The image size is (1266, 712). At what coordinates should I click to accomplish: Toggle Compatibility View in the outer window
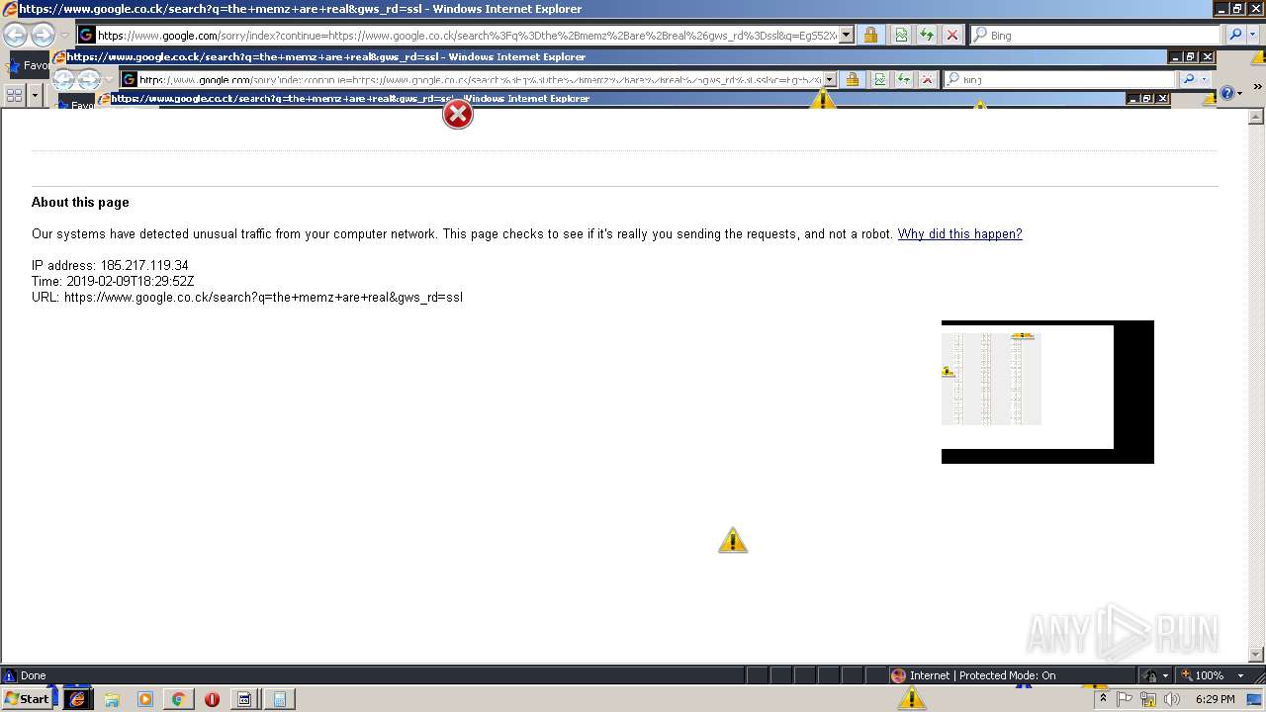901,36
